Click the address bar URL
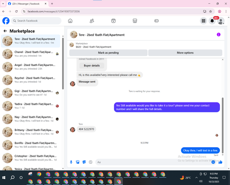 click(53, 12)
